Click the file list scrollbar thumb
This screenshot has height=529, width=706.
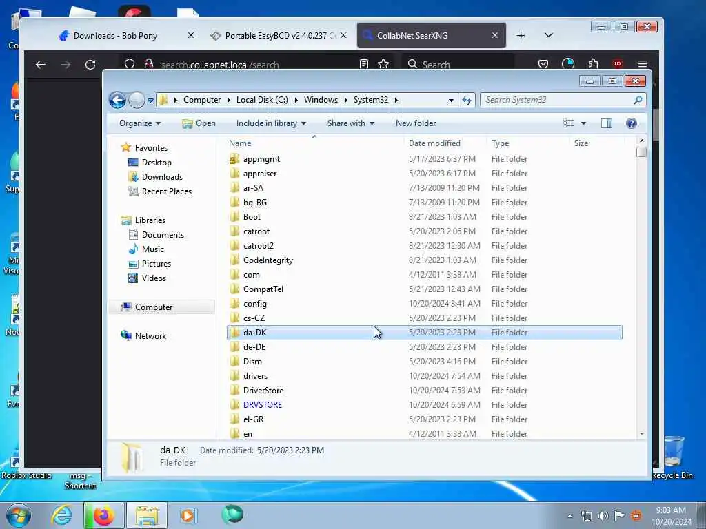tap(642, 152)
